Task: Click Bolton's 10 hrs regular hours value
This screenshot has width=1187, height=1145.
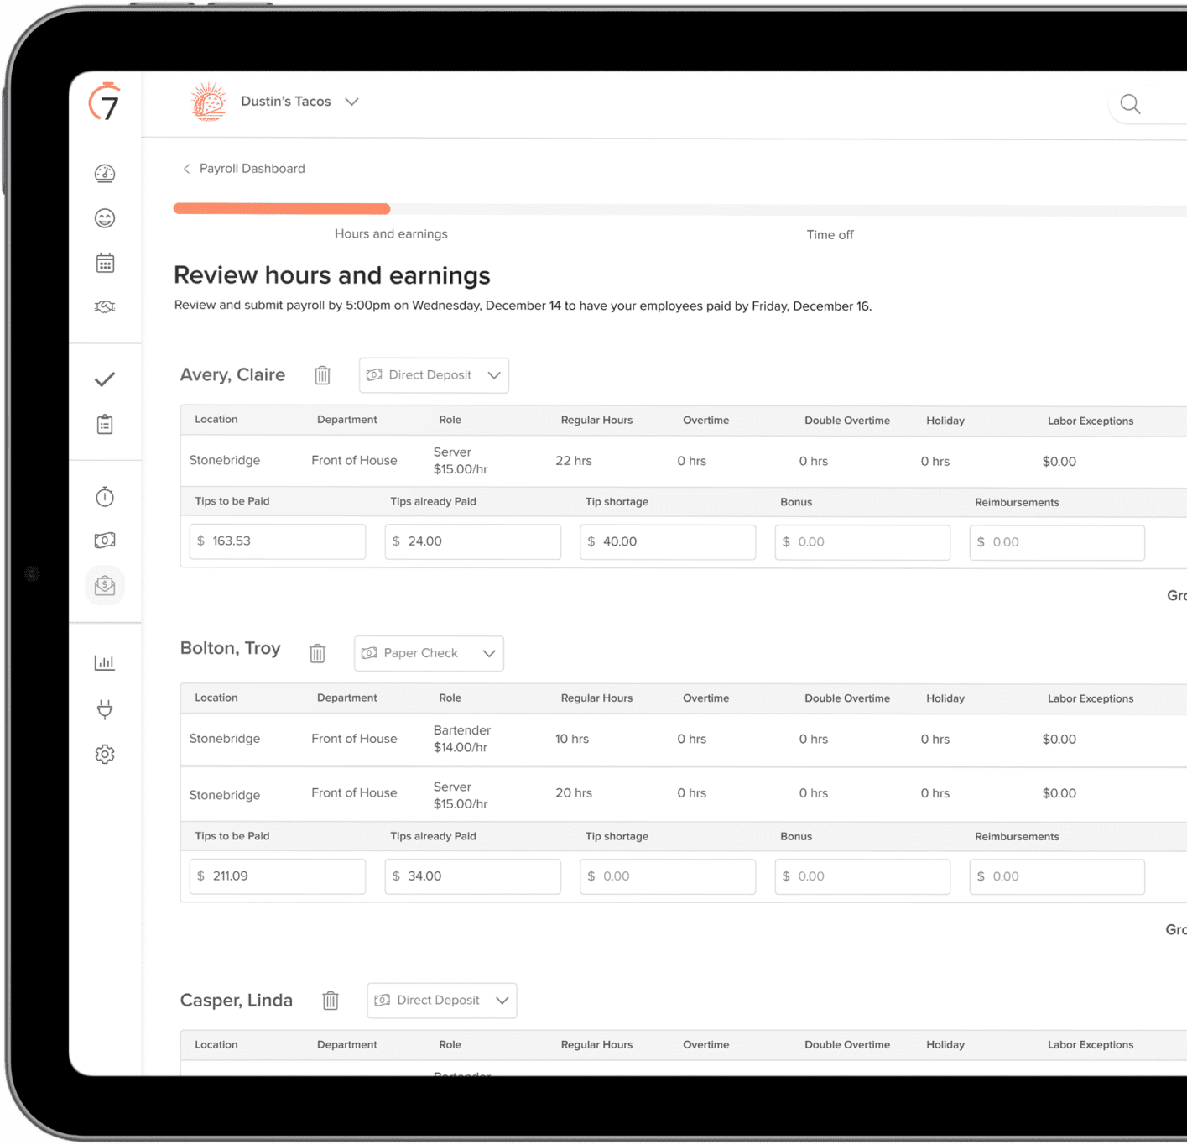Action: [572, 739]
